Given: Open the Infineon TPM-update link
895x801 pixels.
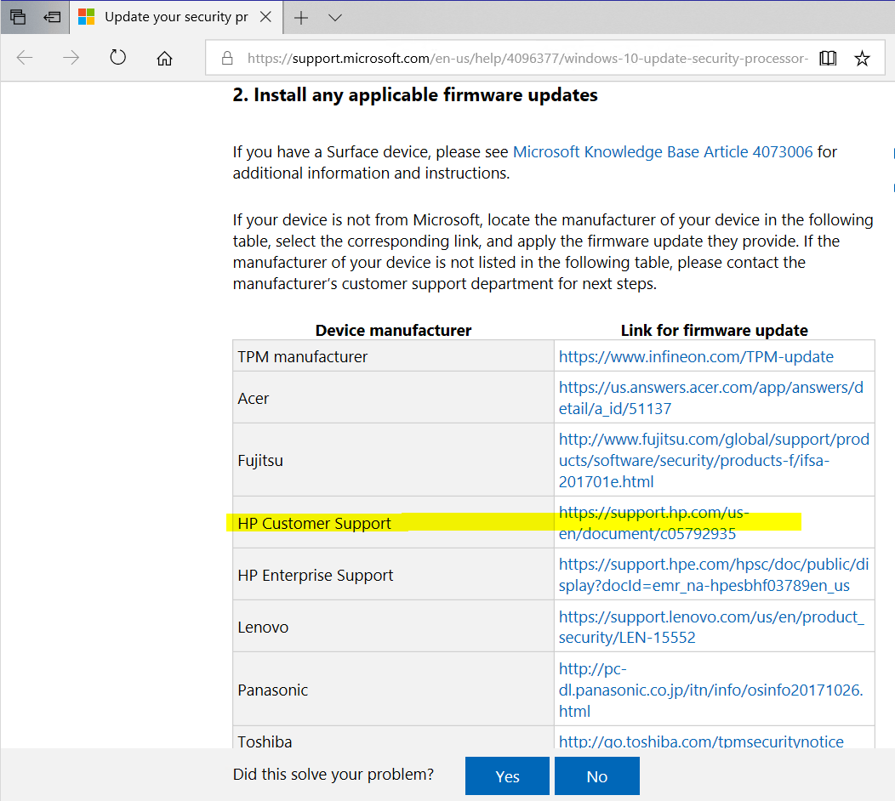Looking at the screenshot, I should click(x=696, y=356).
